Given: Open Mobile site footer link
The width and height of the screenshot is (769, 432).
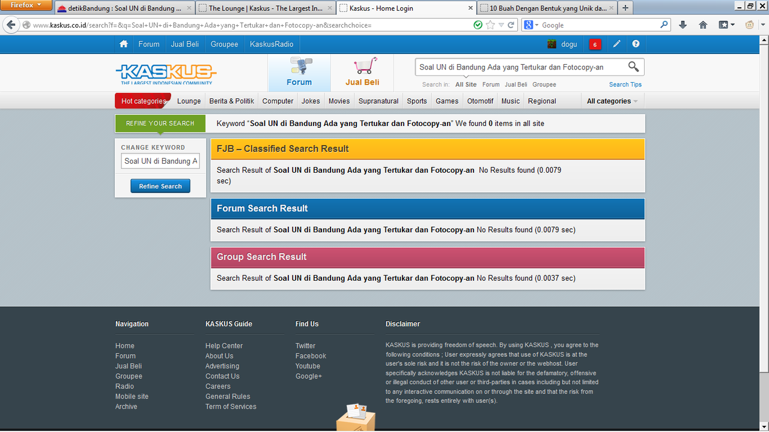Looking at the screenshot, I should point(132,396).
